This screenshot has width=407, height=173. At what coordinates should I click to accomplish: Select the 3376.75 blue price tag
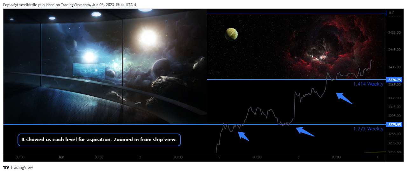[x=394, y=80]
